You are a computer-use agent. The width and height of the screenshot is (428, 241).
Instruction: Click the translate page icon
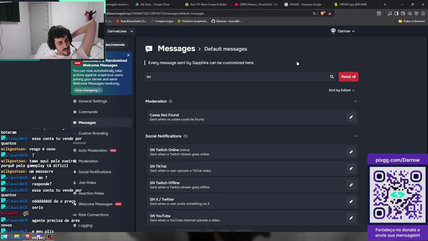click(x=314, y=13)
